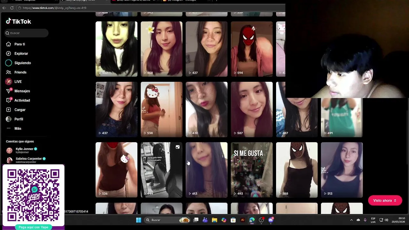Open the video with 437 views

(x=116, y=109)
